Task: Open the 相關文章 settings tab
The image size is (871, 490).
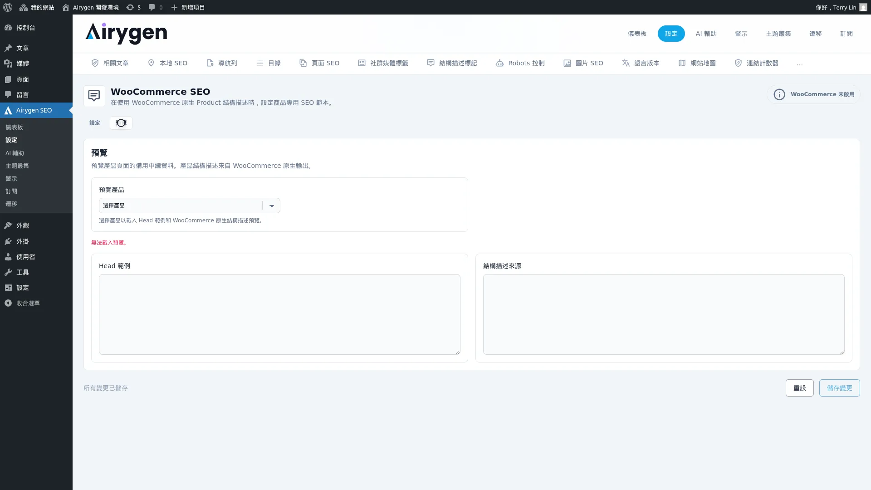Action: [x=110, y=63]
